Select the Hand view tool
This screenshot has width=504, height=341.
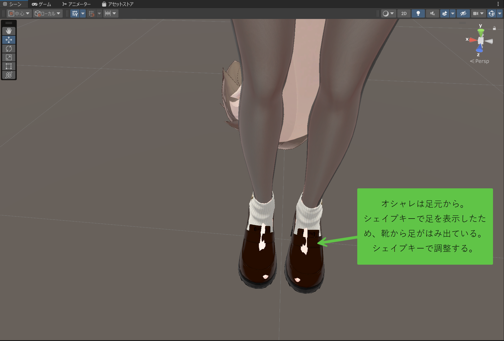tap(9, 31)
